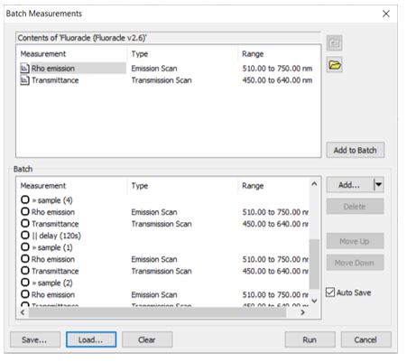Click the Batch list scroll-right arrow
The height and width of the screenshot is (362, 407).
pos(302,312)
